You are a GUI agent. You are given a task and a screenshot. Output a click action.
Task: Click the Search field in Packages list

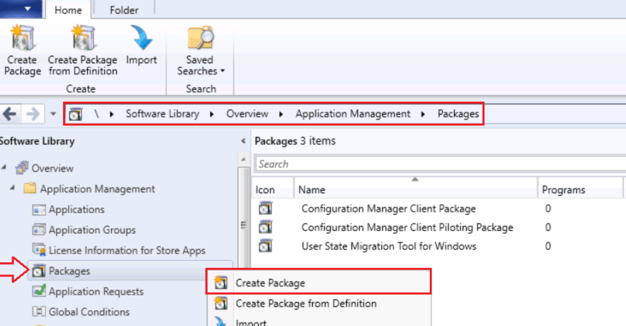point(440,164)
